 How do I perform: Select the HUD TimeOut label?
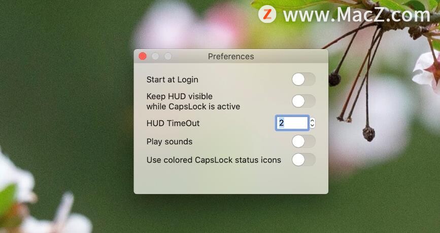pyautogui.click(x=173, y=123)
